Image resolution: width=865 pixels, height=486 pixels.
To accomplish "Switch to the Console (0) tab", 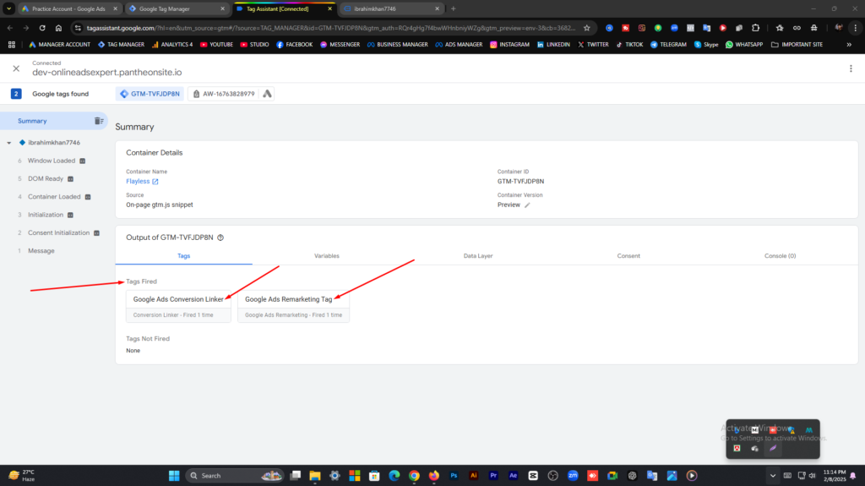I will [x=780, y=256].
